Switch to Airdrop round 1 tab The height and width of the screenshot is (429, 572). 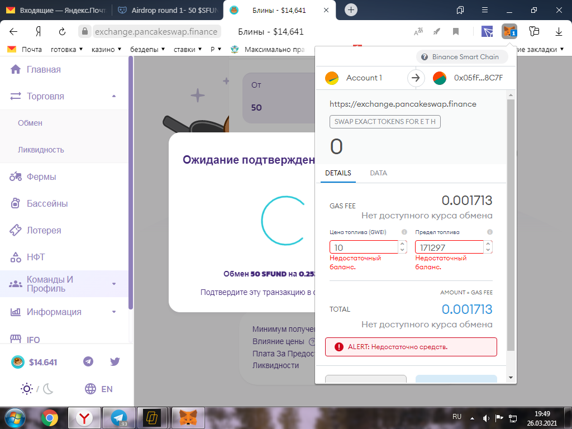pos(168,10)
